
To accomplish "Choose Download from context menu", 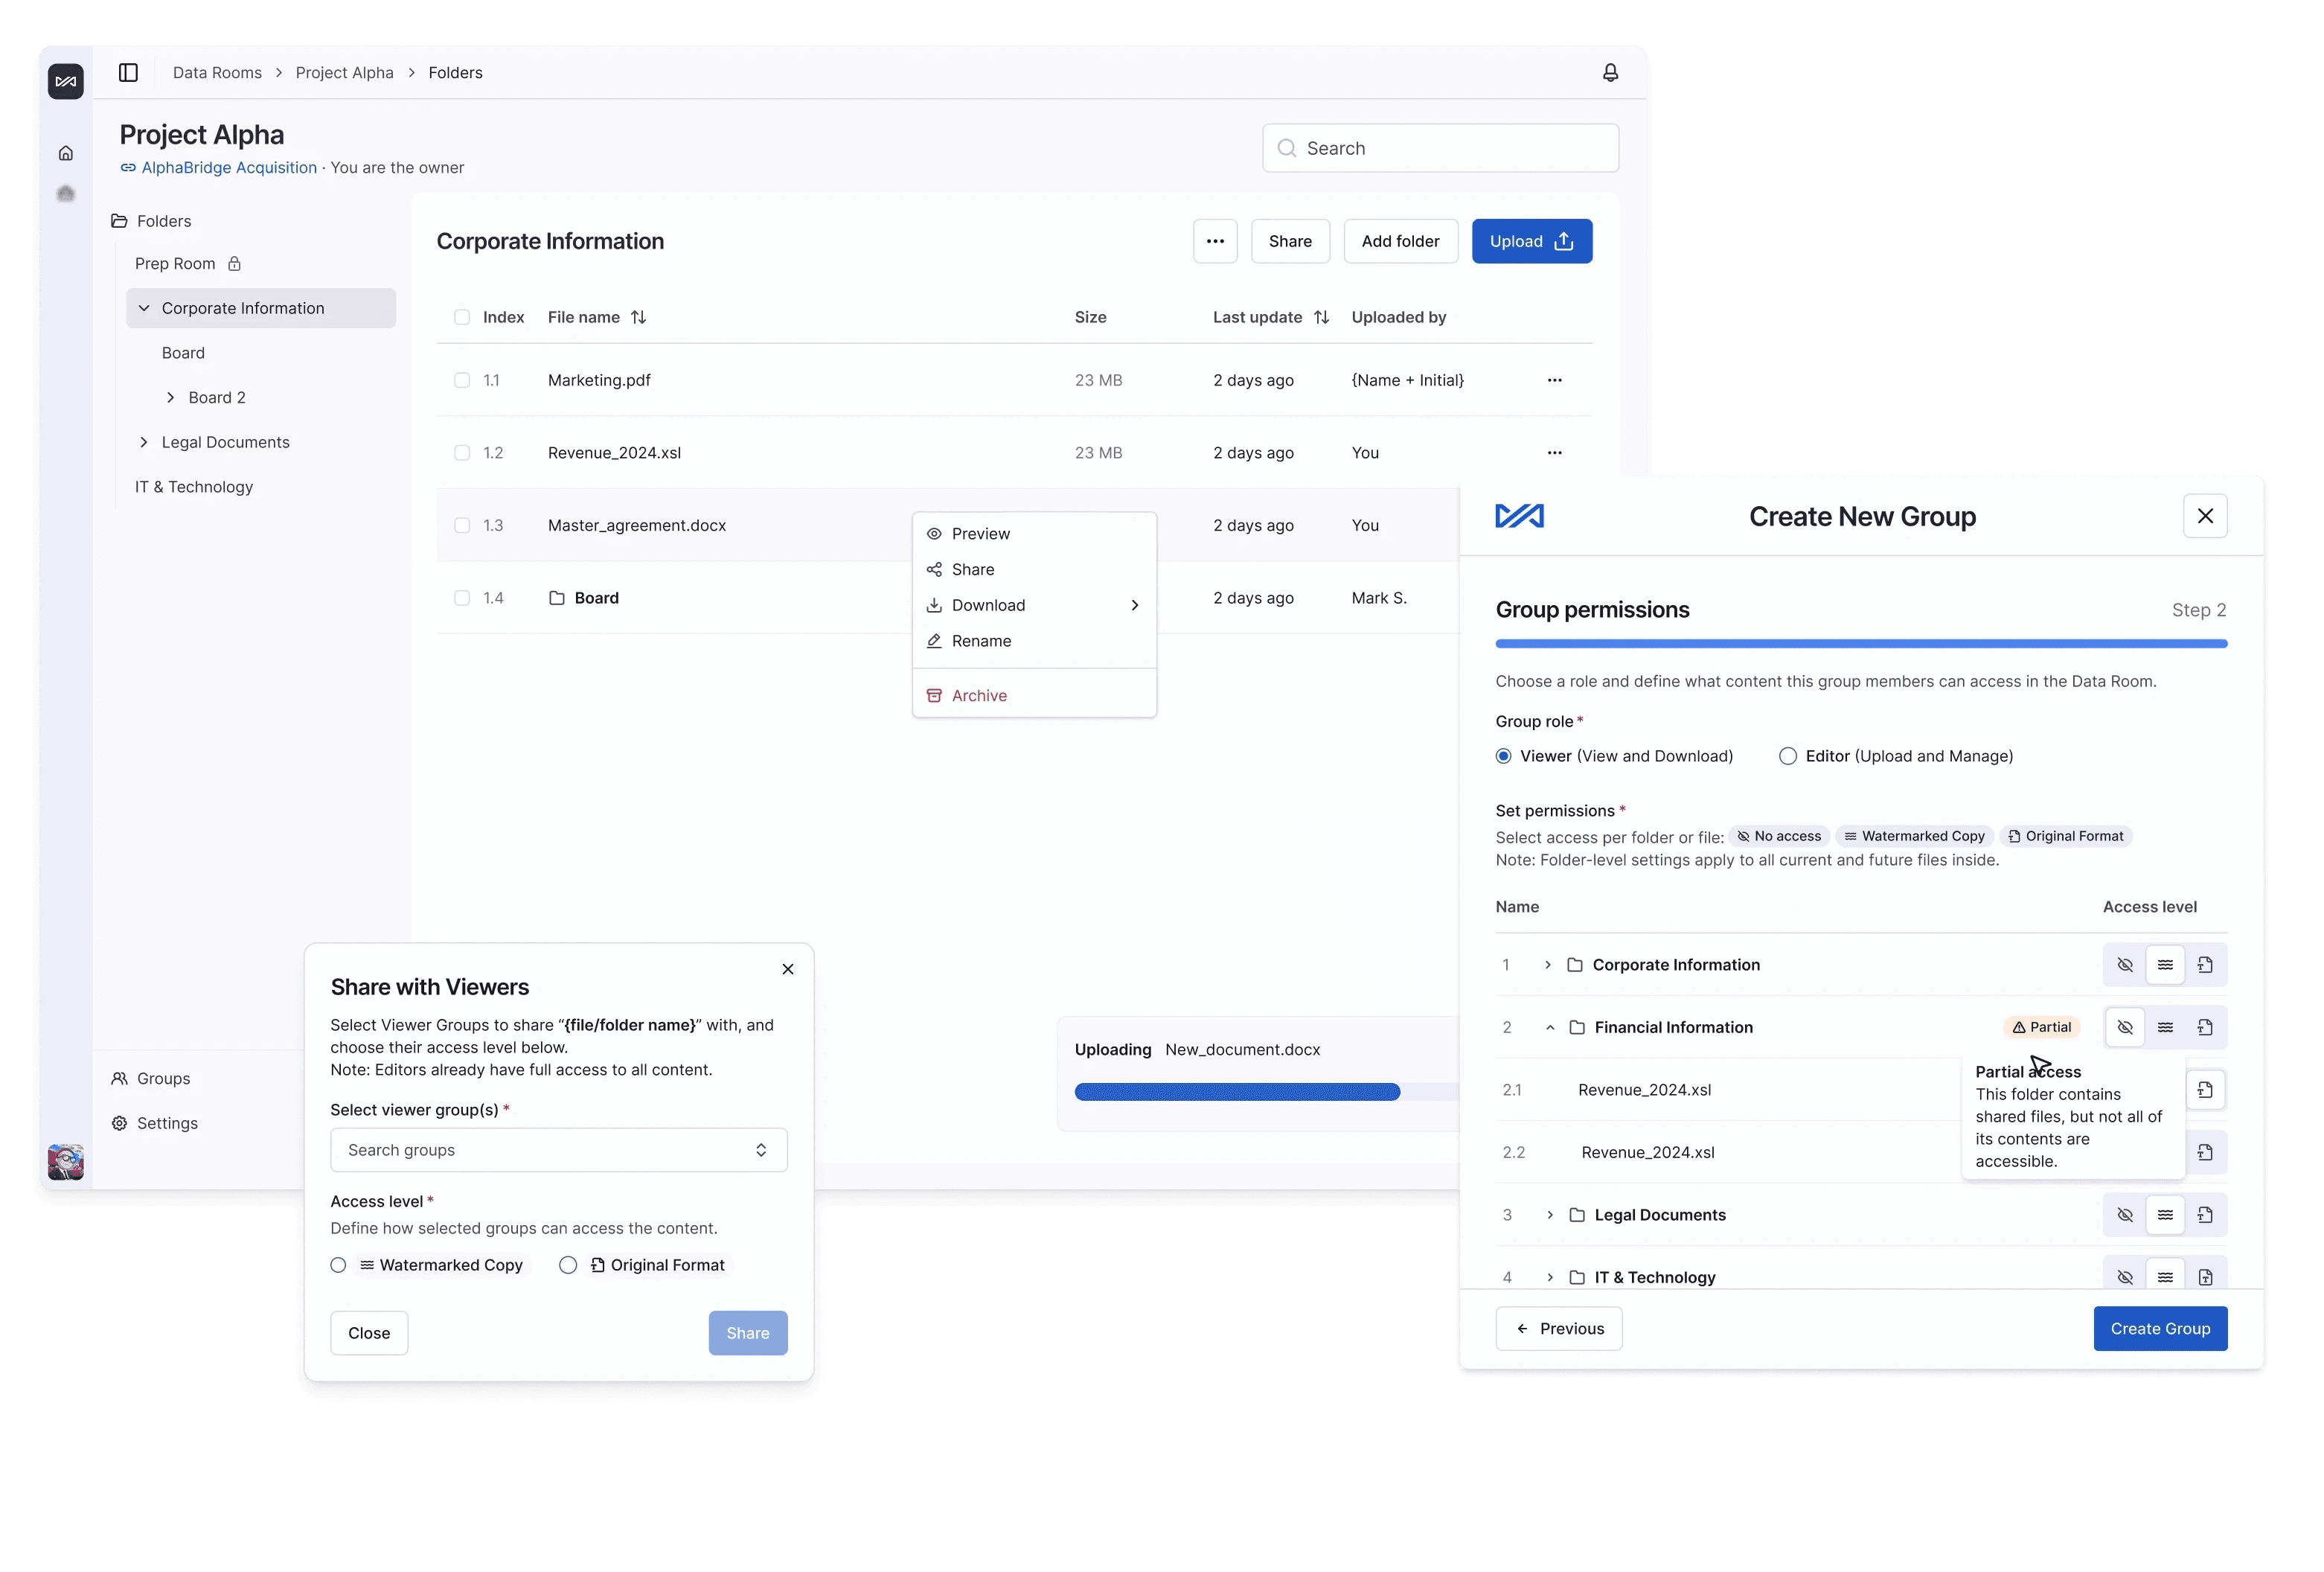I will tap(988, 605).
